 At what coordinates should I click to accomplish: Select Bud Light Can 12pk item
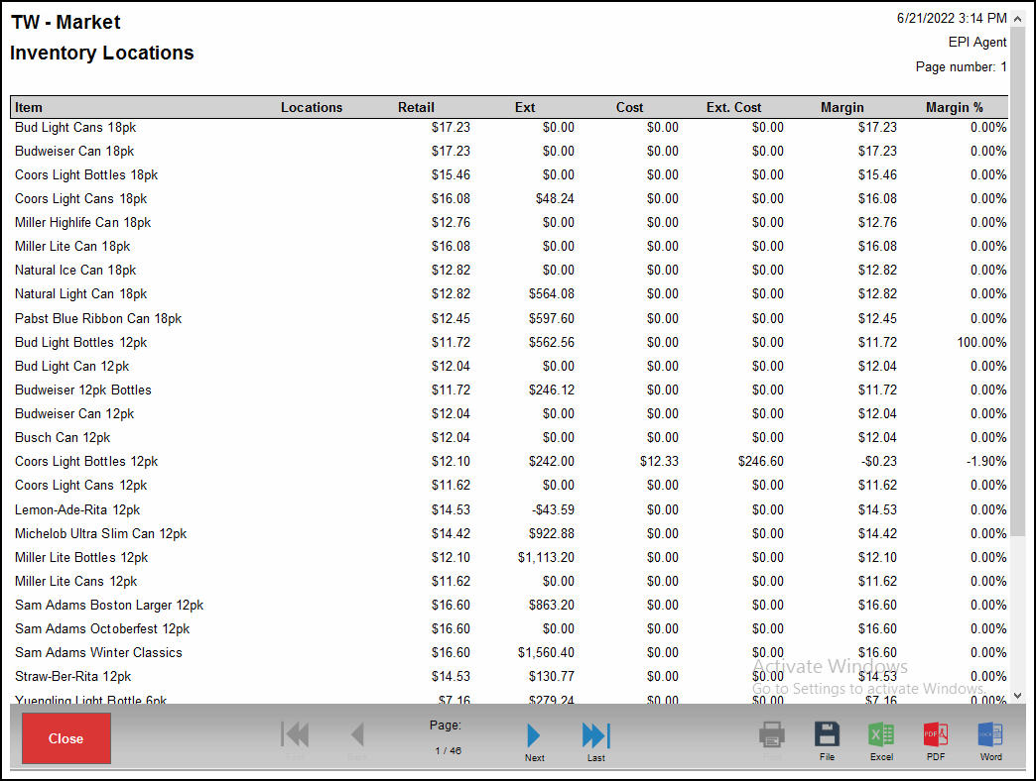pyautogui.click(x=72, y=366)
